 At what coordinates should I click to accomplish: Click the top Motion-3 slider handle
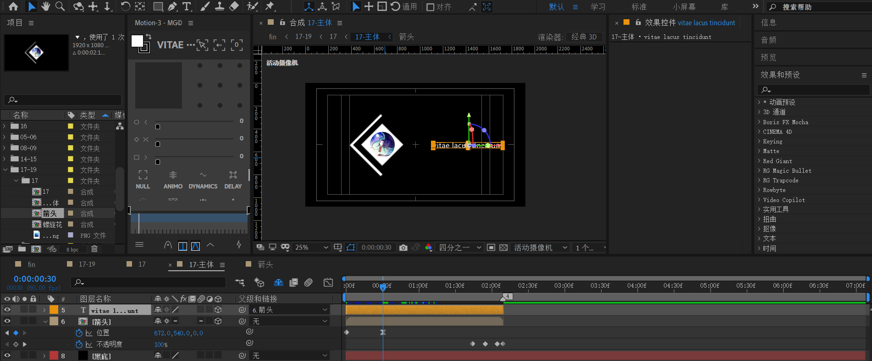tap(158, 126)
